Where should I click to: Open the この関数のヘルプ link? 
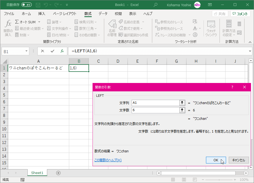click(108, 160)
